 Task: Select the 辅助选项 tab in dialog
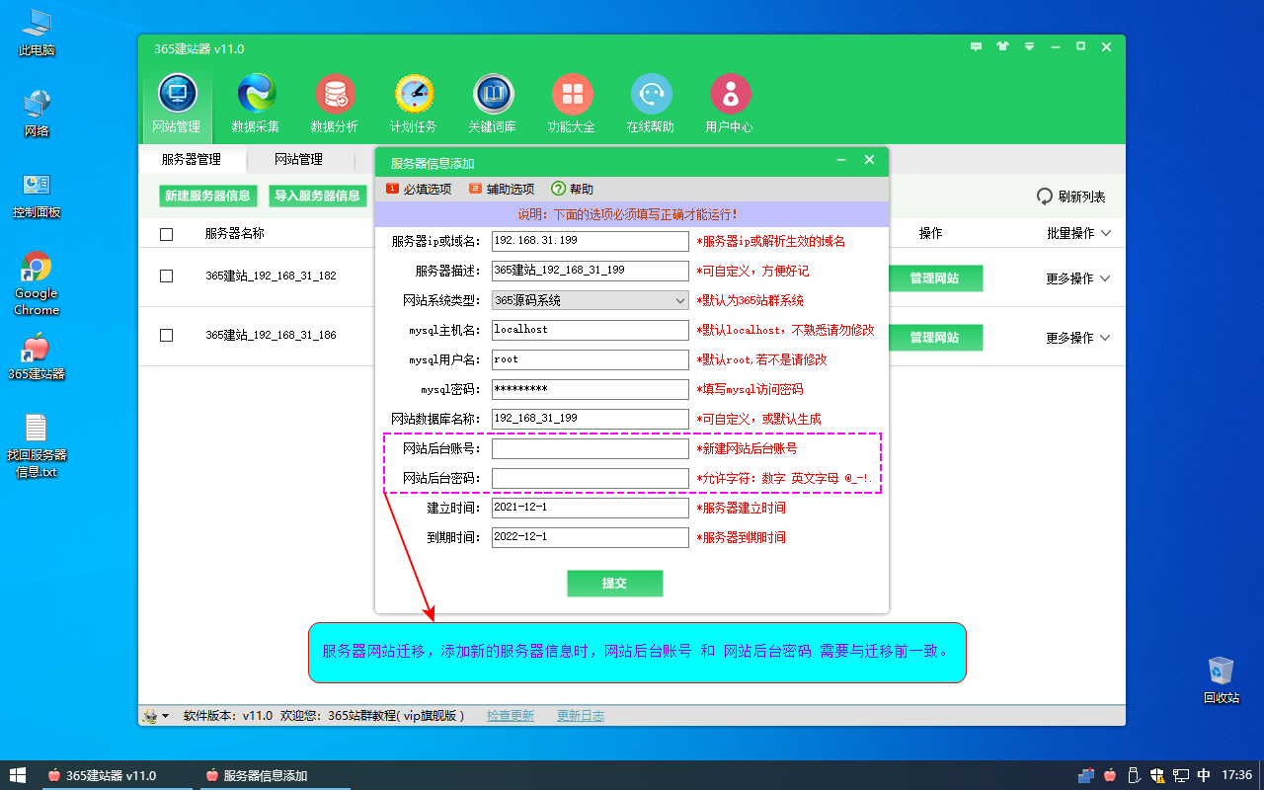502,189
